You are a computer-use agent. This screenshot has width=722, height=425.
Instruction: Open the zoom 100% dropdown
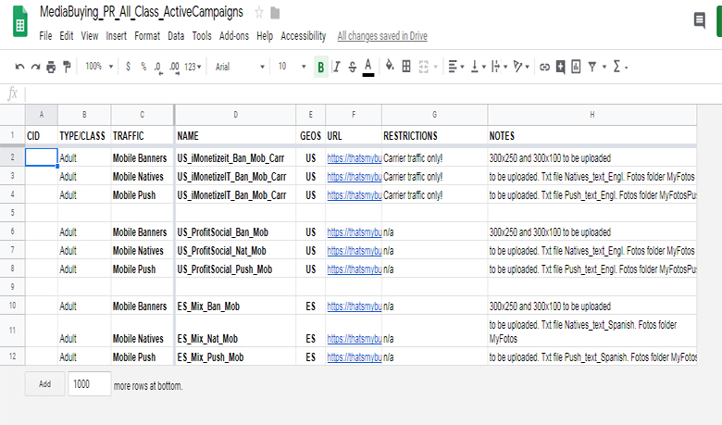(98, 67)
